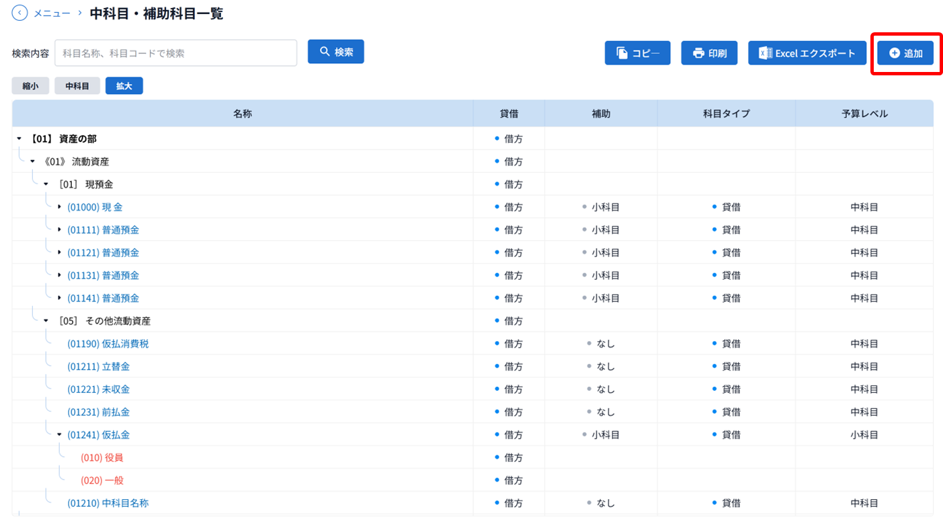Open the (01231) 前払金 account link
Image resolution: width=943 pixels, height=524 pixels.
coord(99,412)
